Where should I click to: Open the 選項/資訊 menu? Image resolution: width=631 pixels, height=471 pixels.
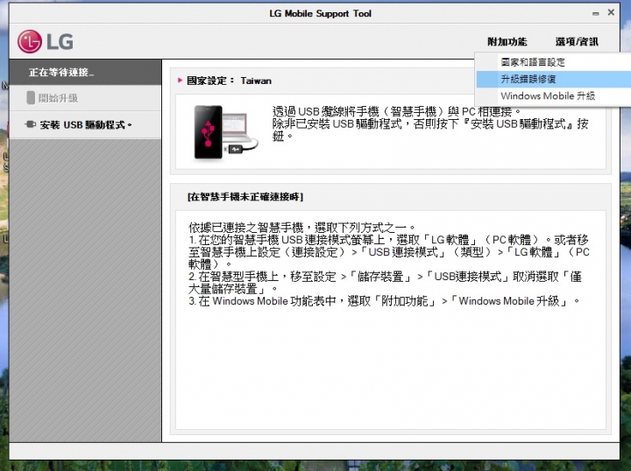pyautogui.click(x=577, y=42)
